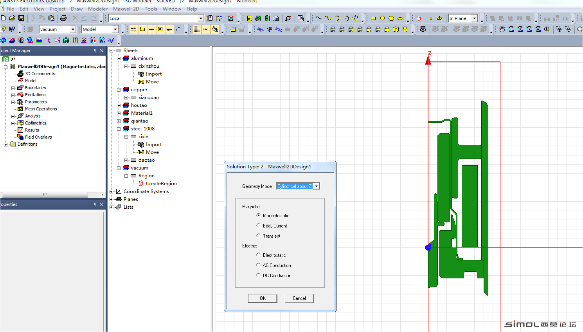Select the Magnetostatic radio button
The height and width of the screenshot is (332, 583).
tap(258, 215)
